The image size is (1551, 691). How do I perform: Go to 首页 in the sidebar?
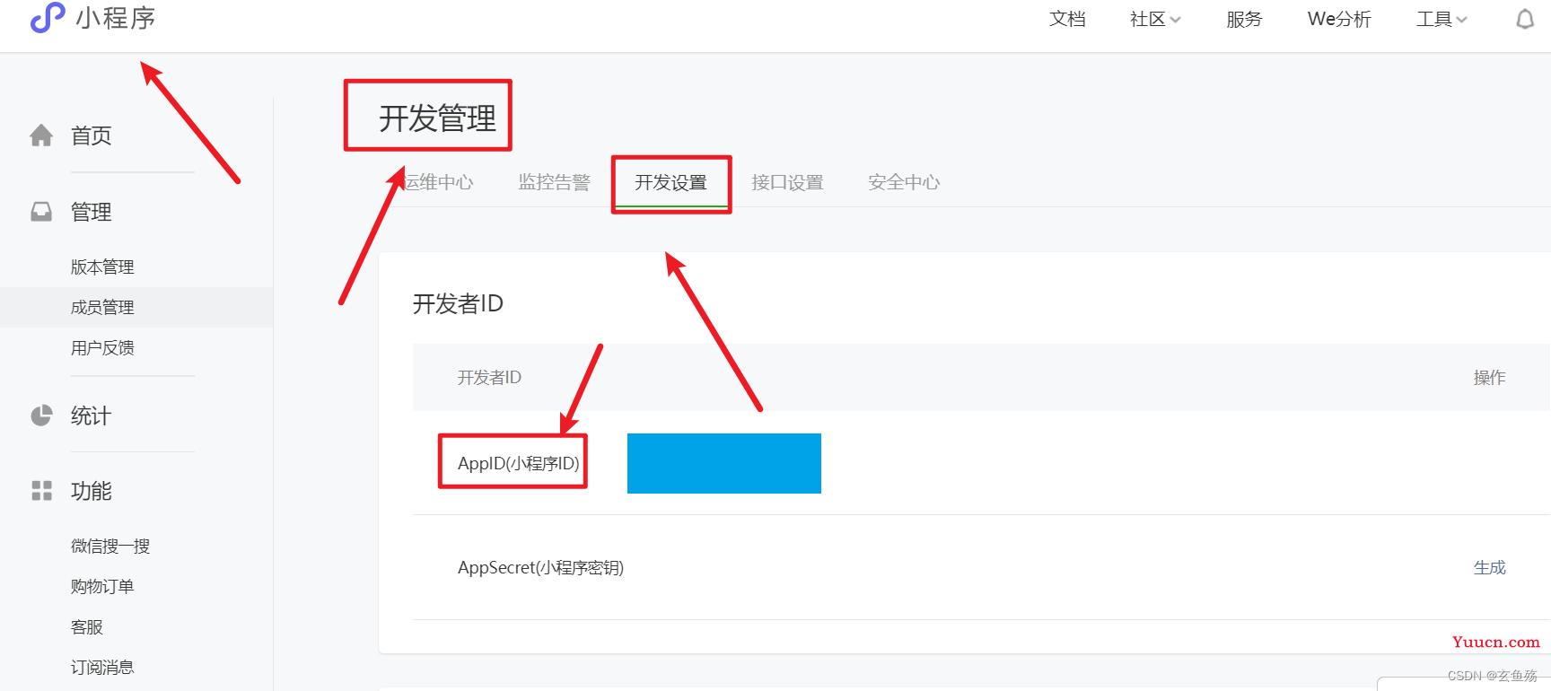point(92,136)
